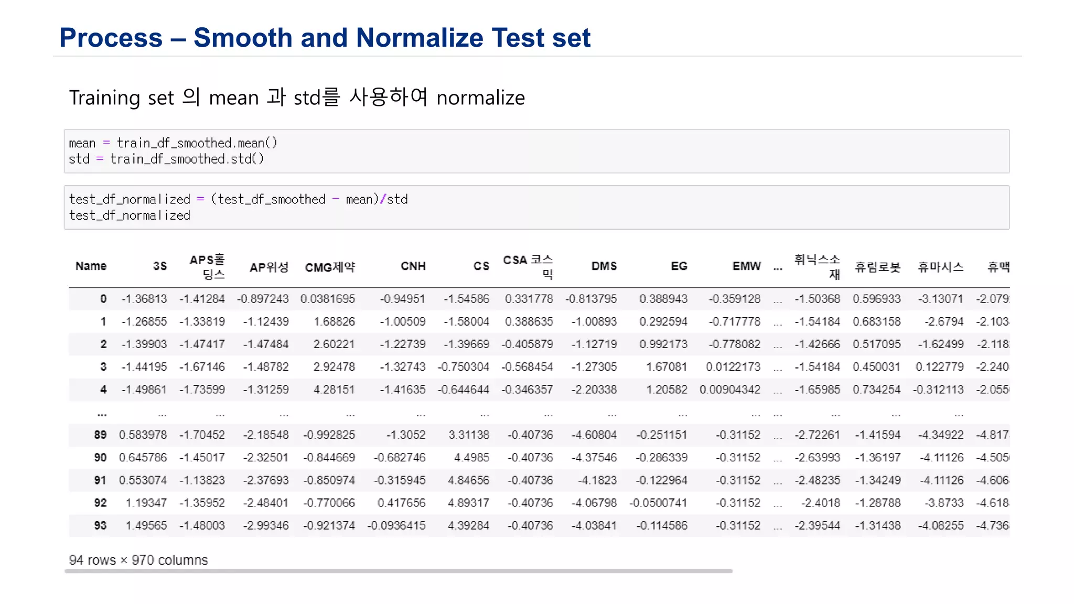1074x604 pixels.
Task: Click the 'APS홀딩스' column header
Action: click(x=208, y=266)
